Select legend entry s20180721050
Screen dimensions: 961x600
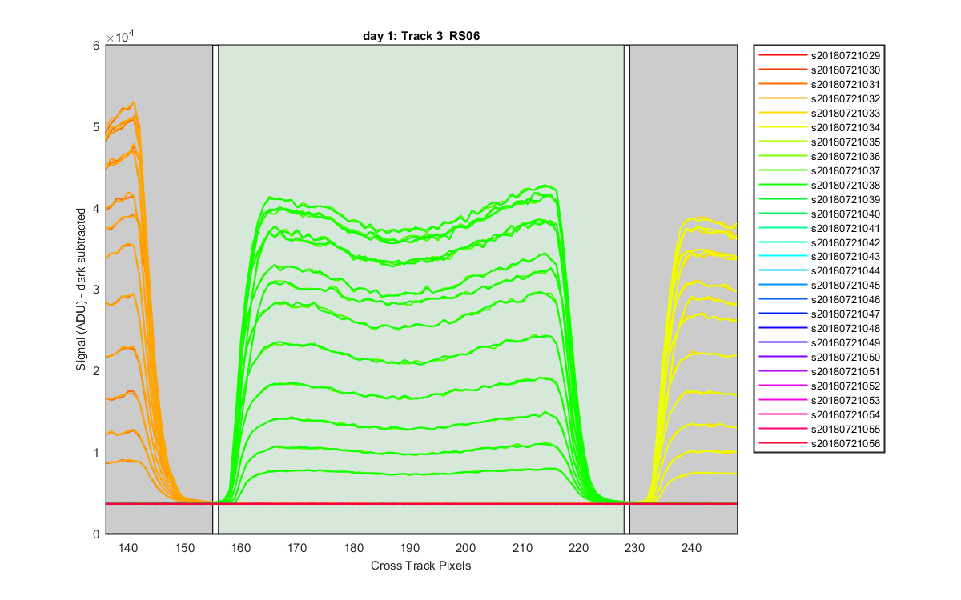846,358
